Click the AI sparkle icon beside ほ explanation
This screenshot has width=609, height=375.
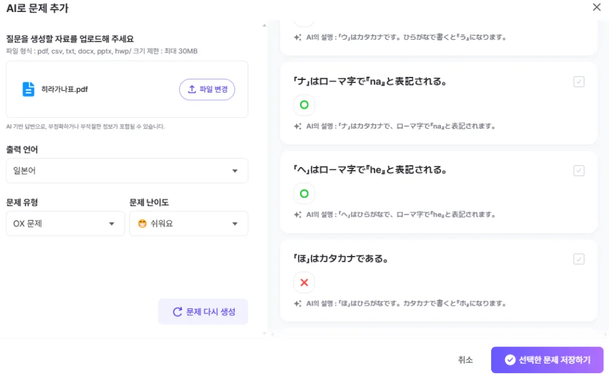pos(297,303)
